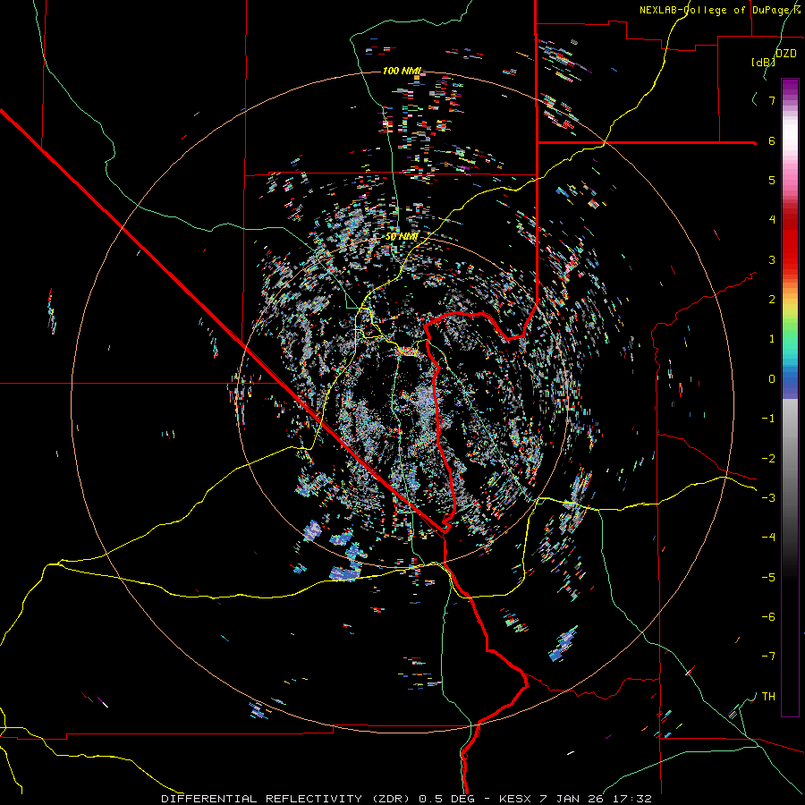Click the 4 tick on the color scale
This screenshot has width=805, height=805.
[772, 220]
